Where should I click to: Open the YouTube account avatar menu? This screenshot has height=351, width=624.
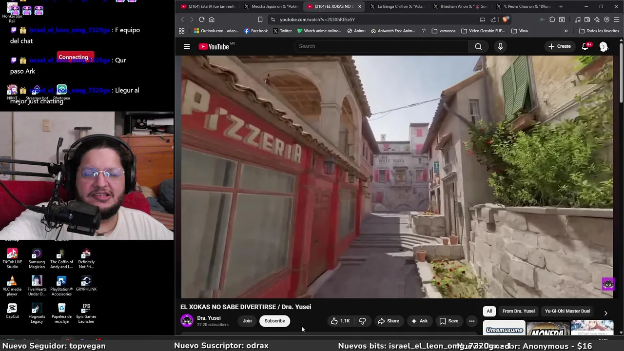pyautogui.click(x=604, y=46)
